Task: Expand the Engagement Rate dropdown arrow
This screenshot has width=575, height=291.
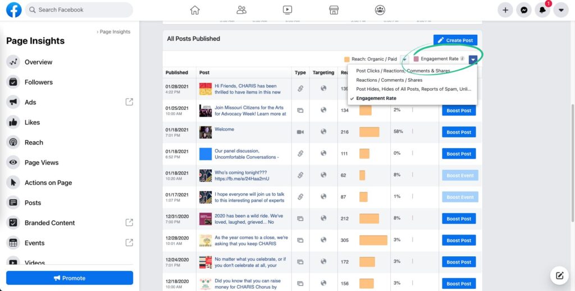Action: [x=473, y=59]
